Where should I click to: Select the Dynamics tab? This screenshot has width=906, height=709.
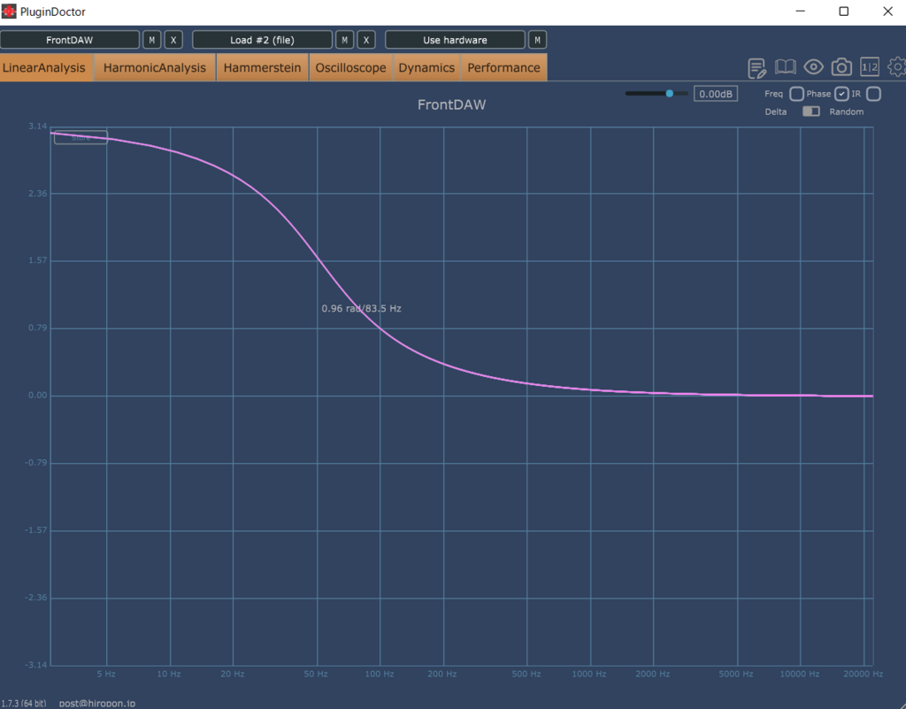(426, 67)
